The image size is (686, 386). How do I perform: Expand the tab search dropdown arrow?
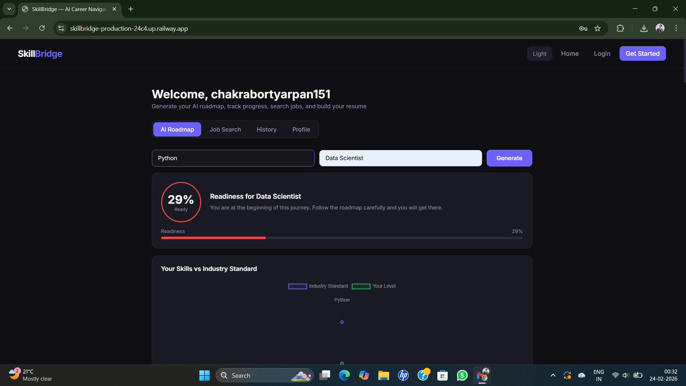tap(9, 9)
